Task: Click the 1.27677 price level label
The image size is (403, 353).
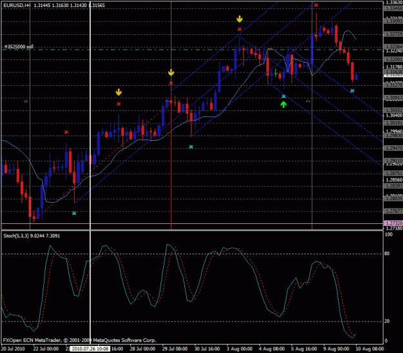Action: pyautogui.click(x=393, y=211)
